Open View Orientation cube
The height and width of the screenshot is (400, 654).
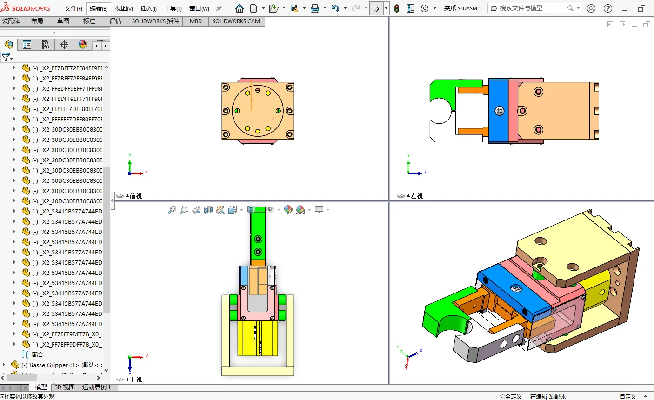(233, 210)
